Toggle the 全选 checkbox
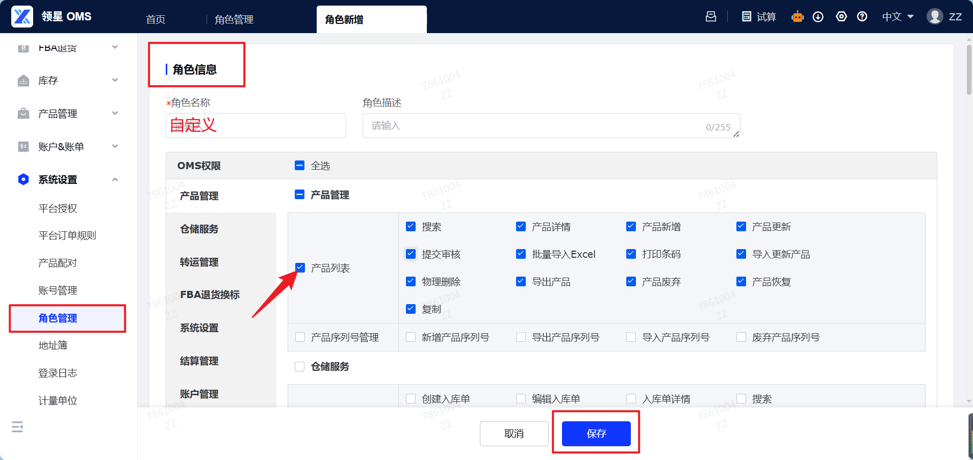The height and width of the screenshot is (460, 973). click(300, 165)
